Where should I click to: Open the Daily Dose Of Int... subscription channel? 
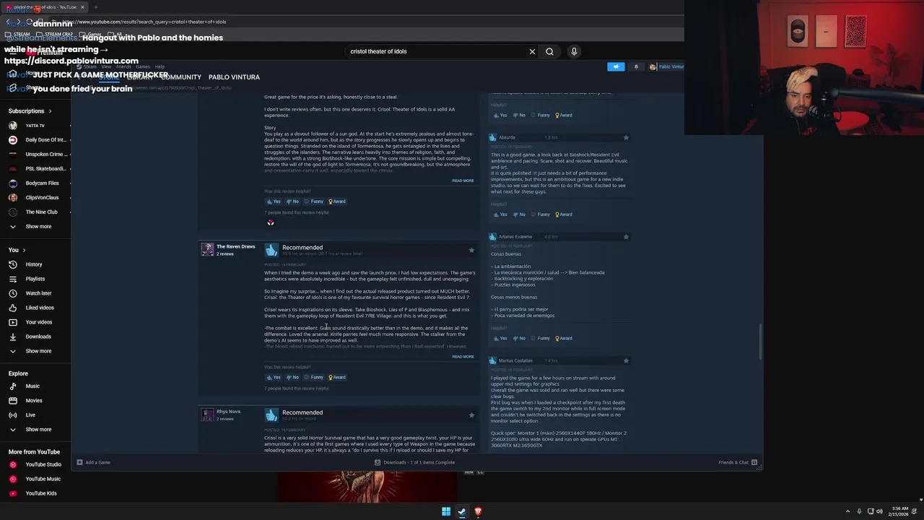point(38,140)
